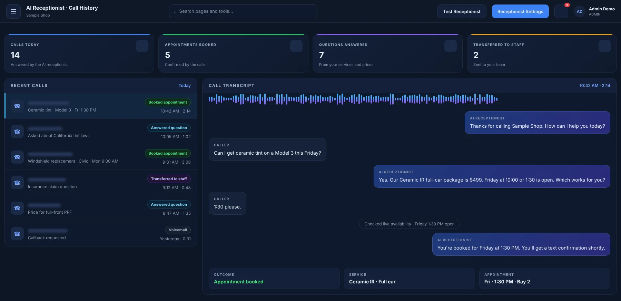The height and width of the screenshot is (301, 621).
Task: Focus the Search pages and tools field
Action: pos(243,11)
